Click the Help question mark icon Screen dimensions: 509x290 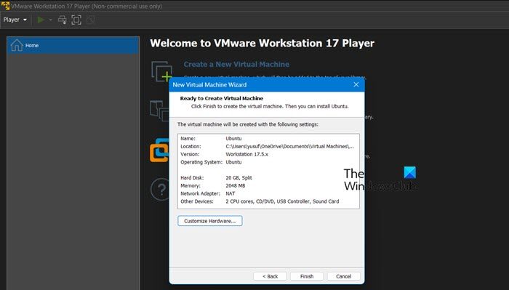pos(160,189)
